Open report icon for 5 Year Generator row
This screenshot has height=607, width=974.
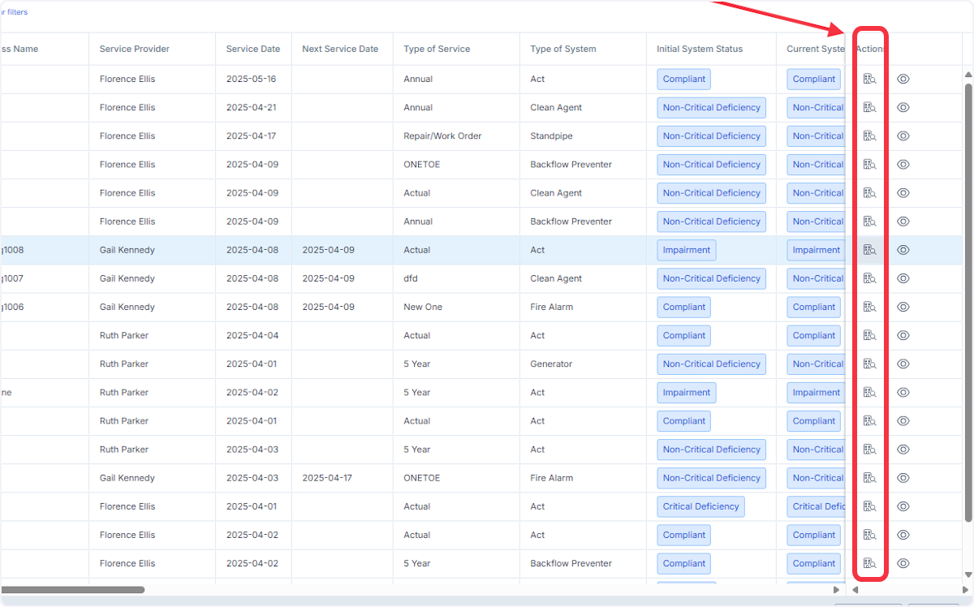pos(869,364)
